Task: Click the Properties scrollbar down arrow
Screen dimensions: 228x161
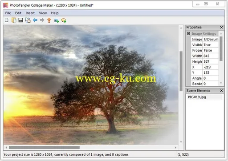Action: 221,83
